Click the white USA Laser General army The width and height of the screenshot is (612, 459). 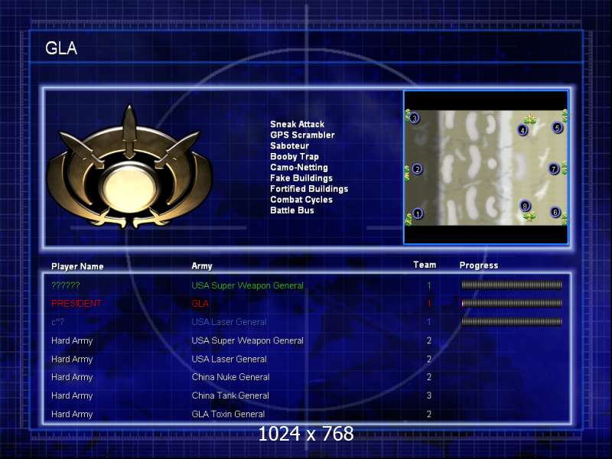[x=229, y=359]
